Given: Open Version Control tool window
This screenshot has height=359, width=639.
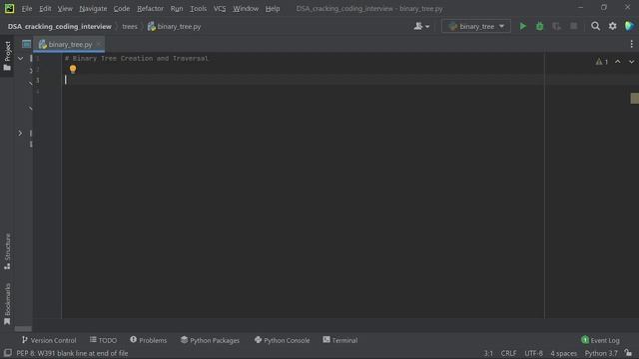Looking at the screenshot, I should 49,340.
